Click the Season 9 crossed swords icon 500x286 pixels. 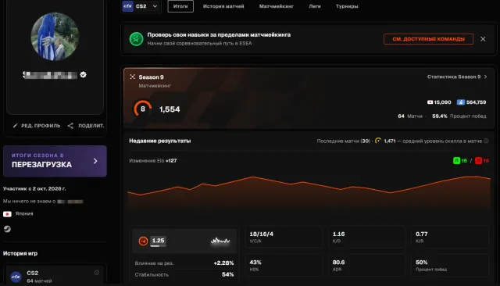click(x=132, y=77)
